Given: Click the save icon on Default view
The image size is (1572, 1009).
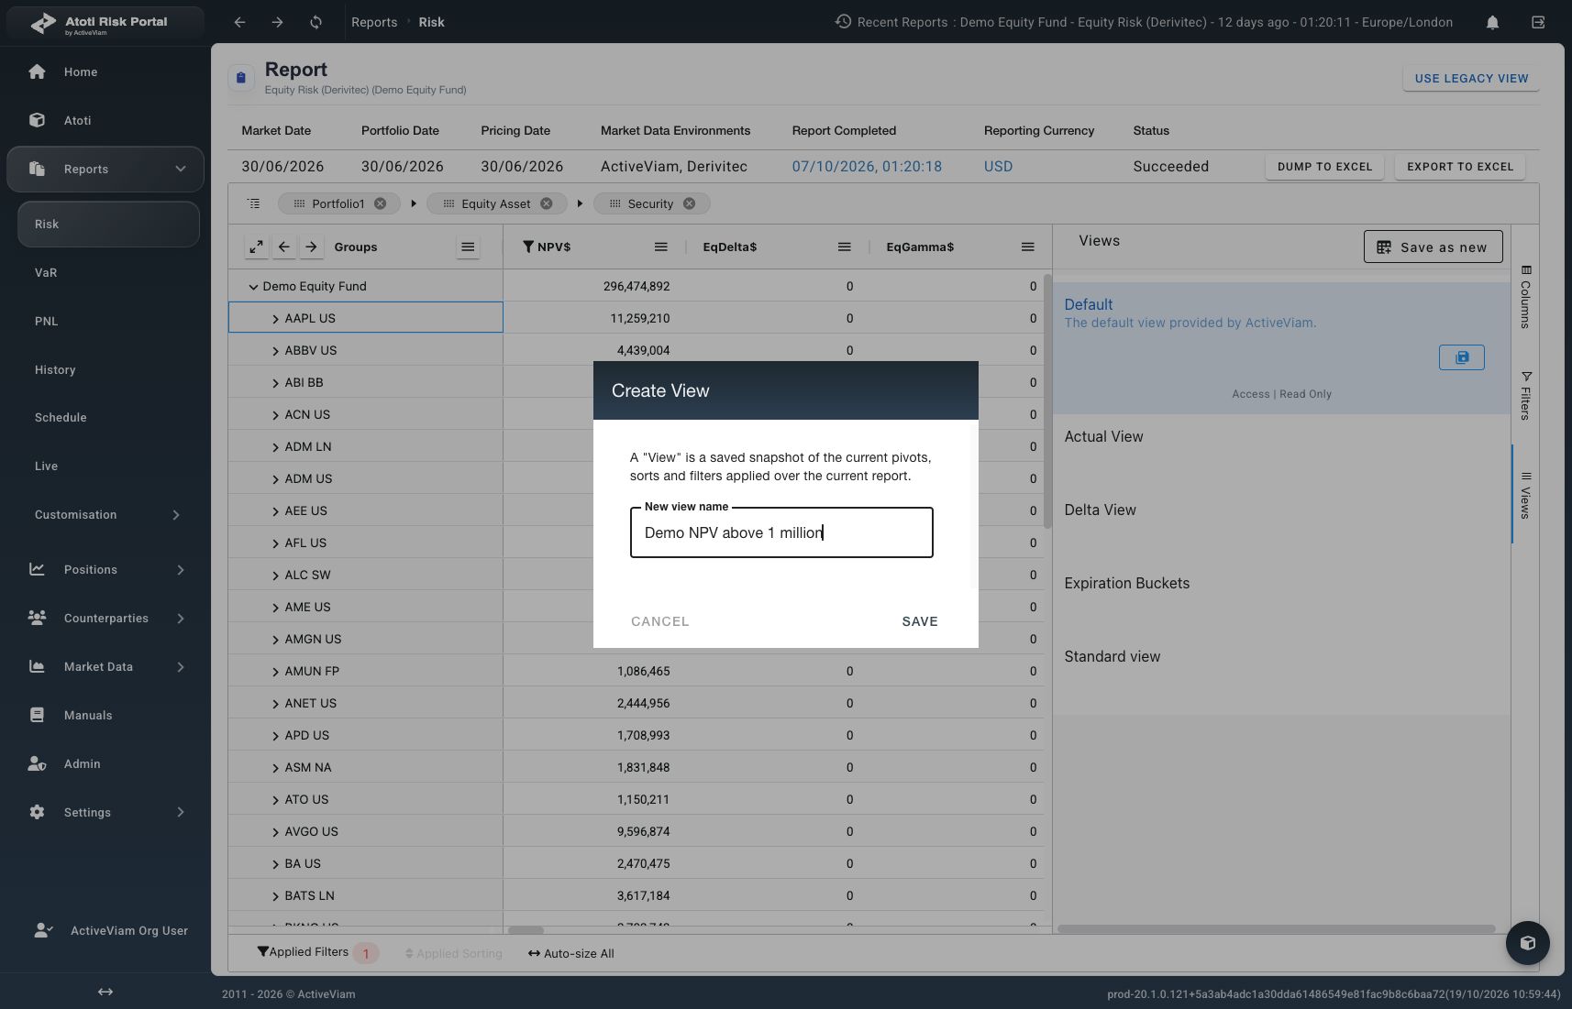Looking at the screenshot, I should [x=1462, y=357].
